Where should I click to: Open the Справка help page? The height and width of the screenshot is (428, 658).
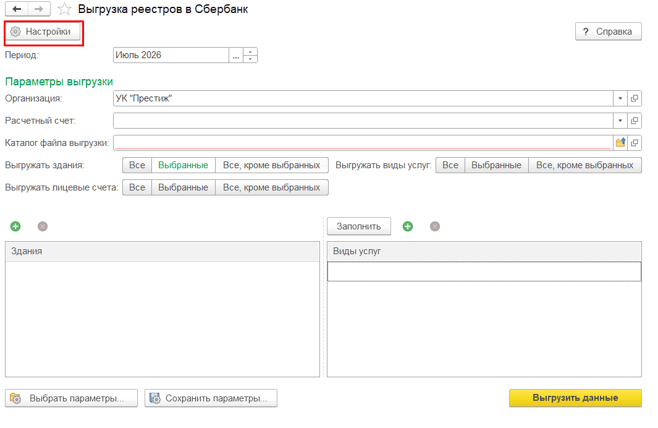608,32
